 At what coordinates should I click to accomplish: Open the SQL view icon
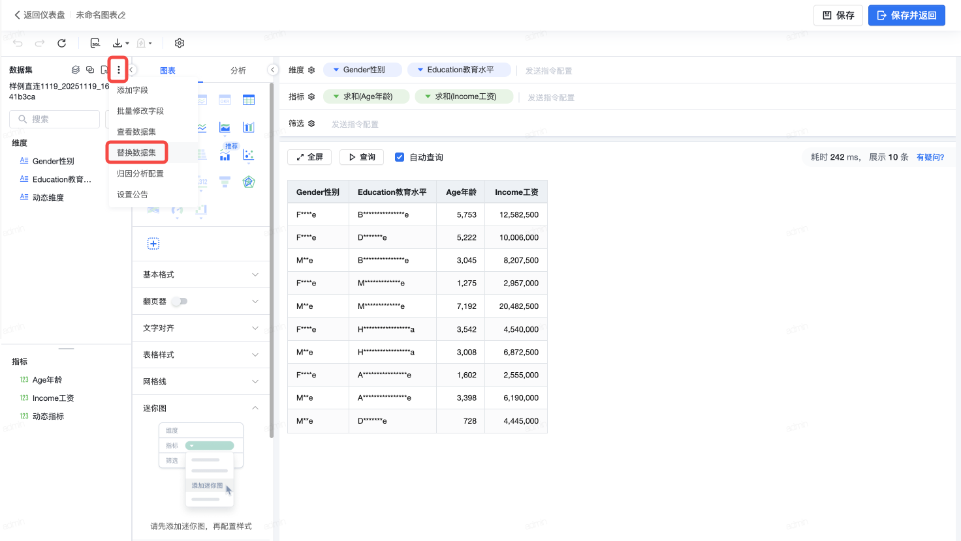(95, 43)
